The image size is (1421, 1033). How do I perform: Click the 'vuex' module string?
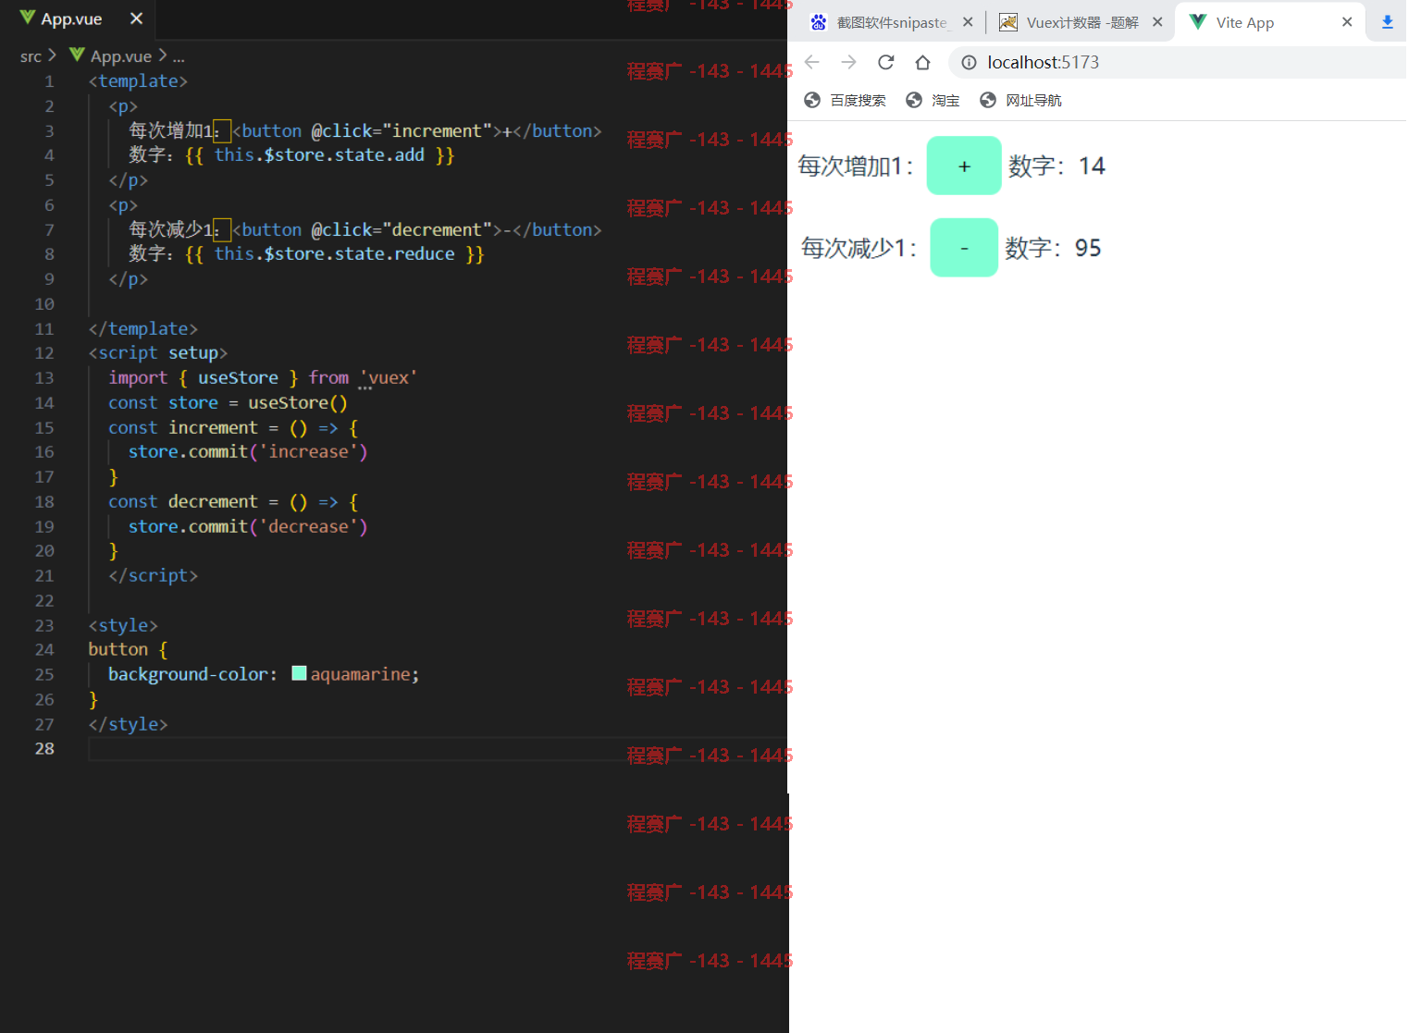[389, 377]
